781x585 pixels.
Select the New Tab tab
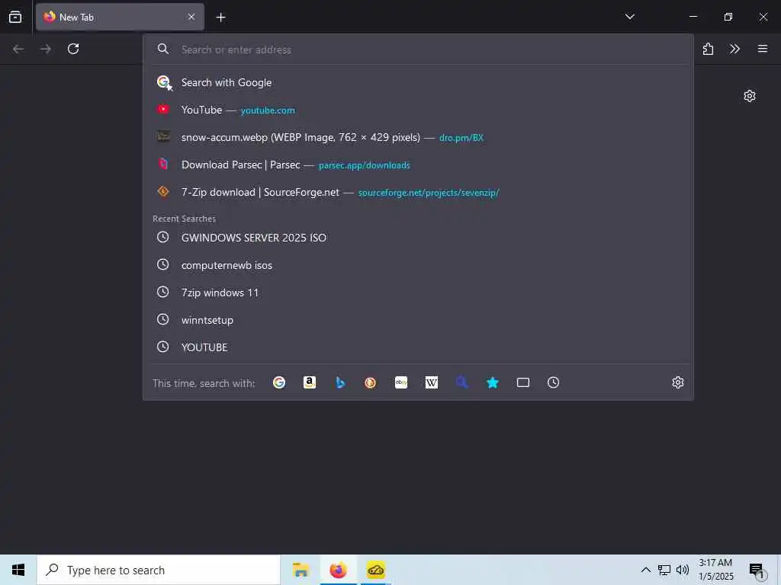click(x=120, y=17)
